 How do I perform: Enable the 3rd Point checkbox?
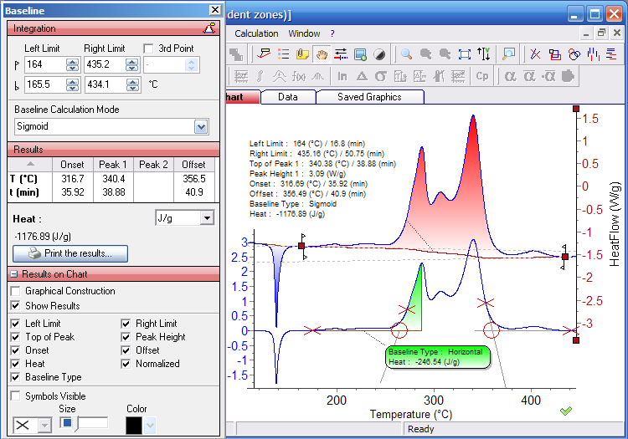coord(148,48)
